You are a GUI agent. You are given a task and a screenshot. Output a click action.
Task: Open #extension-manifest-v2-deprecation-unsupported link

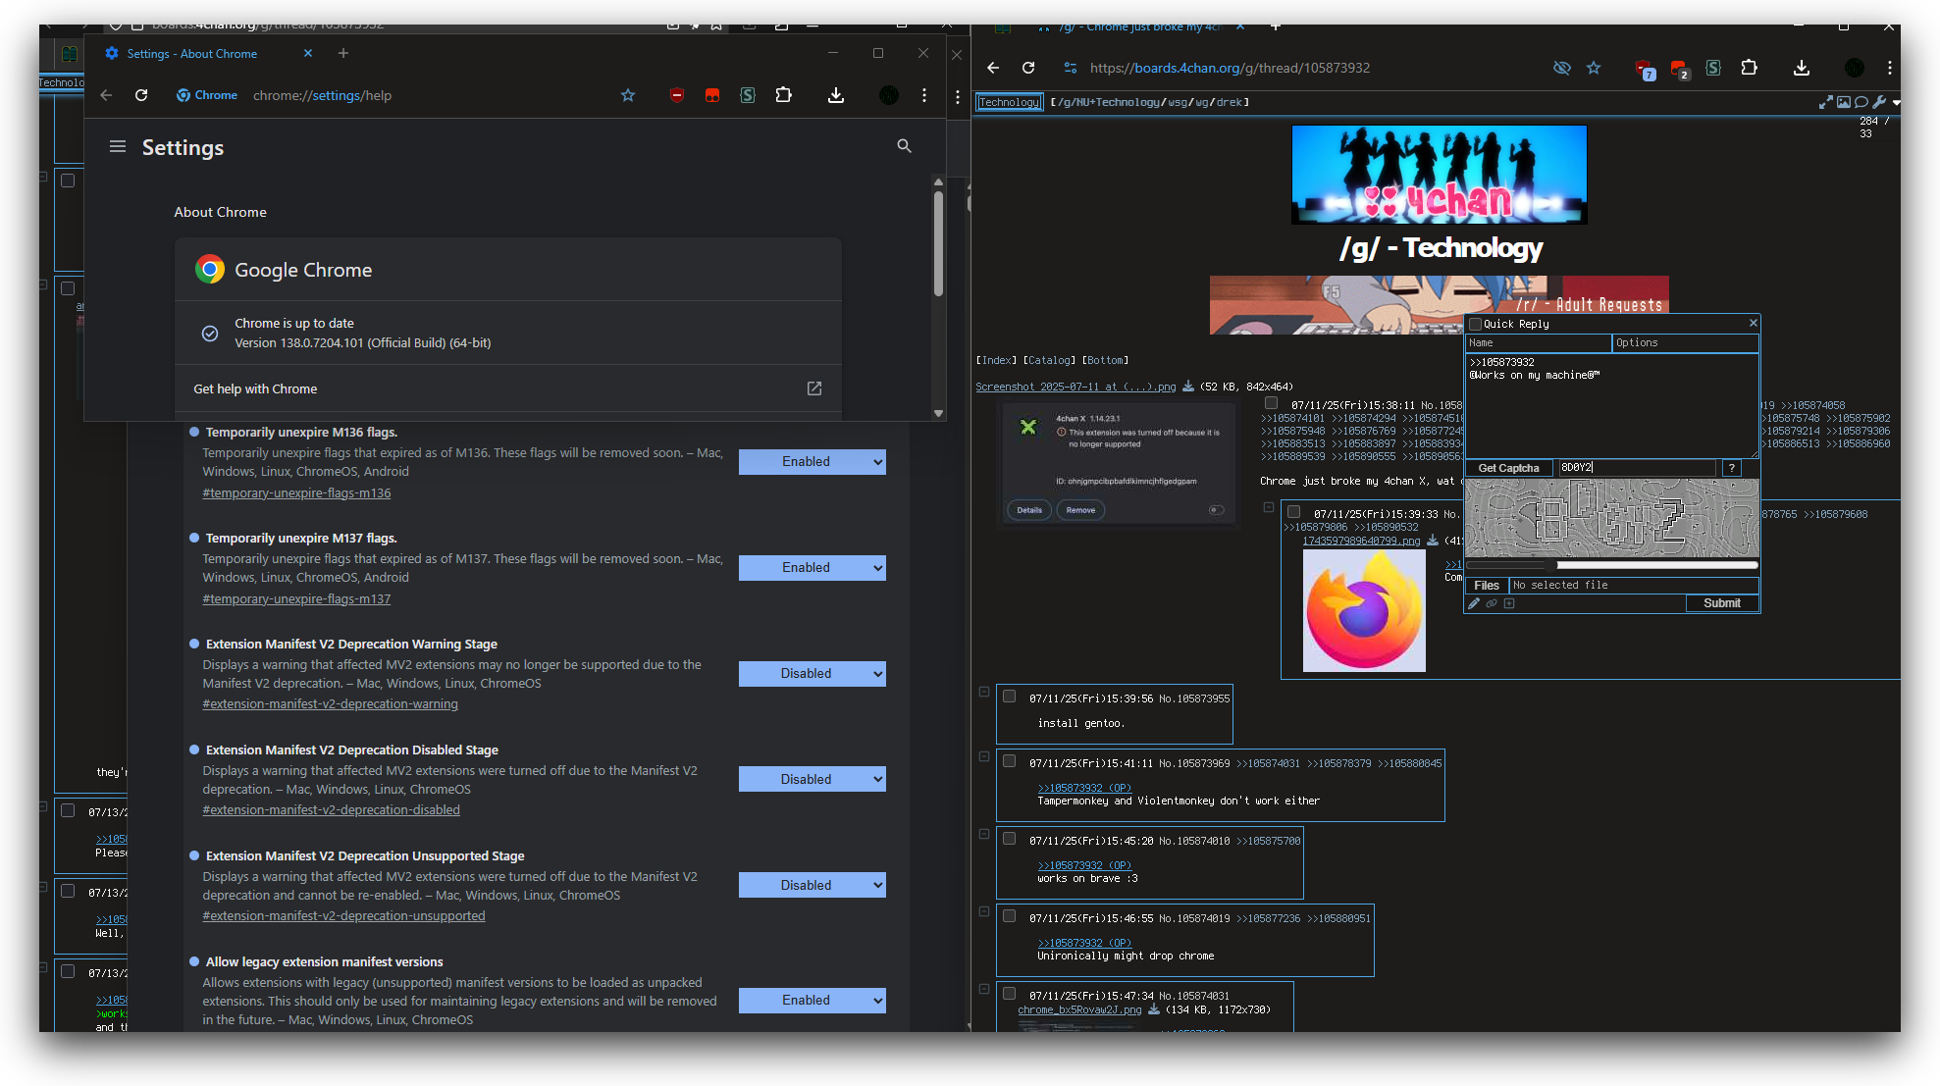[343, 916]
